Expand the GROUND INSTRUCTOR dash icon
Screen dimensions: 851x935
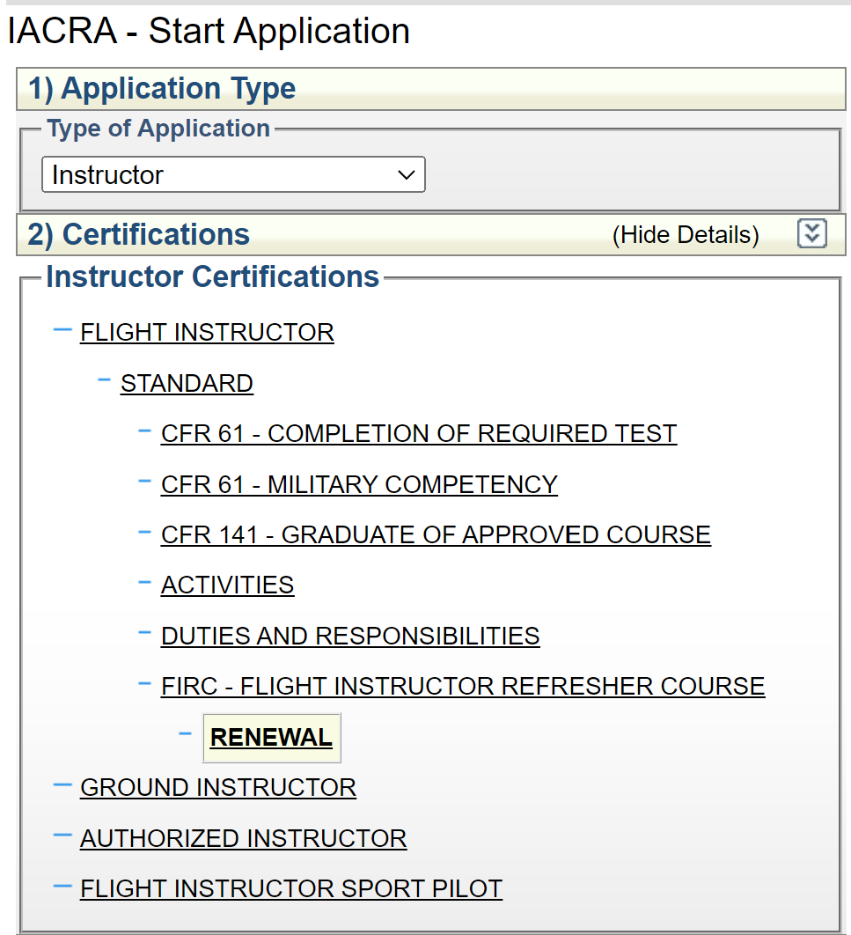coord(62,784)
